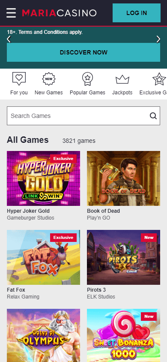The height and width of the screenshot is (362, 167).
Task: Click the DISCOVER NOW button
Action: (83, 52)
